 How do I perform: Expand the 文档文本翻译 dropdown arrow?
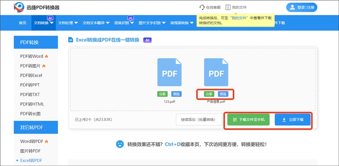tap(108, 23)
